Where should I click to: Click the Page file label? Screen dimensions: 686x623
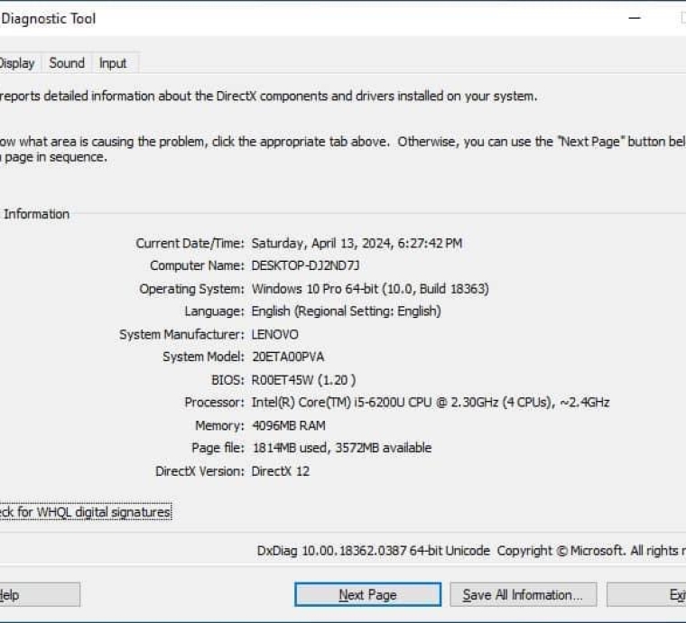pyautogui.click(x=218, y=448)
